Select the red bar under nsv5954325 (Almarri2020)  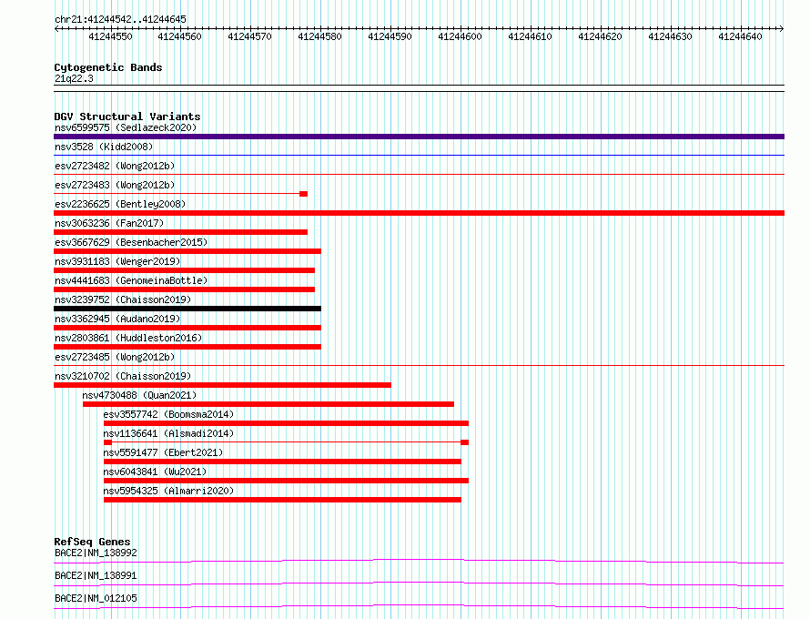[282, 500]
